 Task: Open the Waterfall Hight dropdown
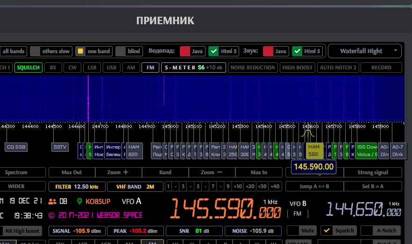click(x=365, y=51)
